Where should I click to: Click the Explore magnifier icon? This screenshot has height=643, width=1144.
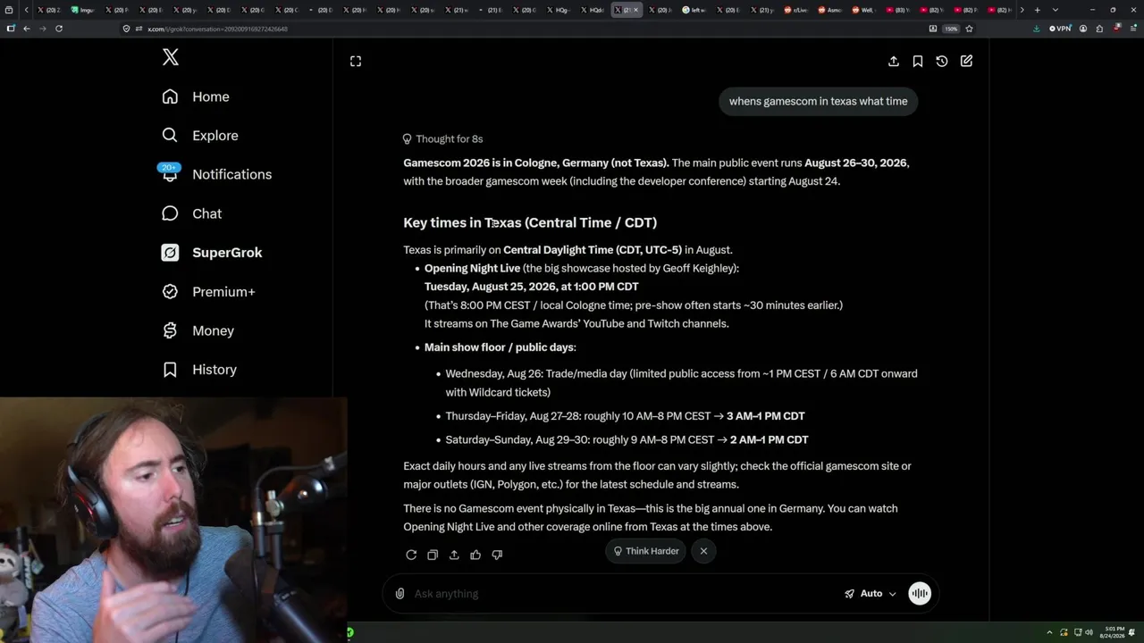click(170, 136)
